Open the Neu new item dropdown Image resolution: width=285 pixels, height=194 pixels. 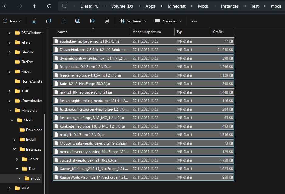pyautogui.click(x=12, y=21)
